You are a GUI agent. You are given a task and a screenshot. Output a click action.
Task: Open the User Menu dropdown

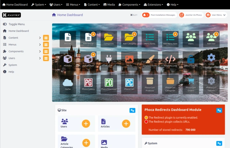coord(216,15)
